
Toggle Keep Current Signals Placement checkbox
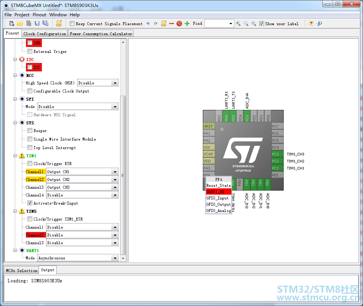point(72,24)
